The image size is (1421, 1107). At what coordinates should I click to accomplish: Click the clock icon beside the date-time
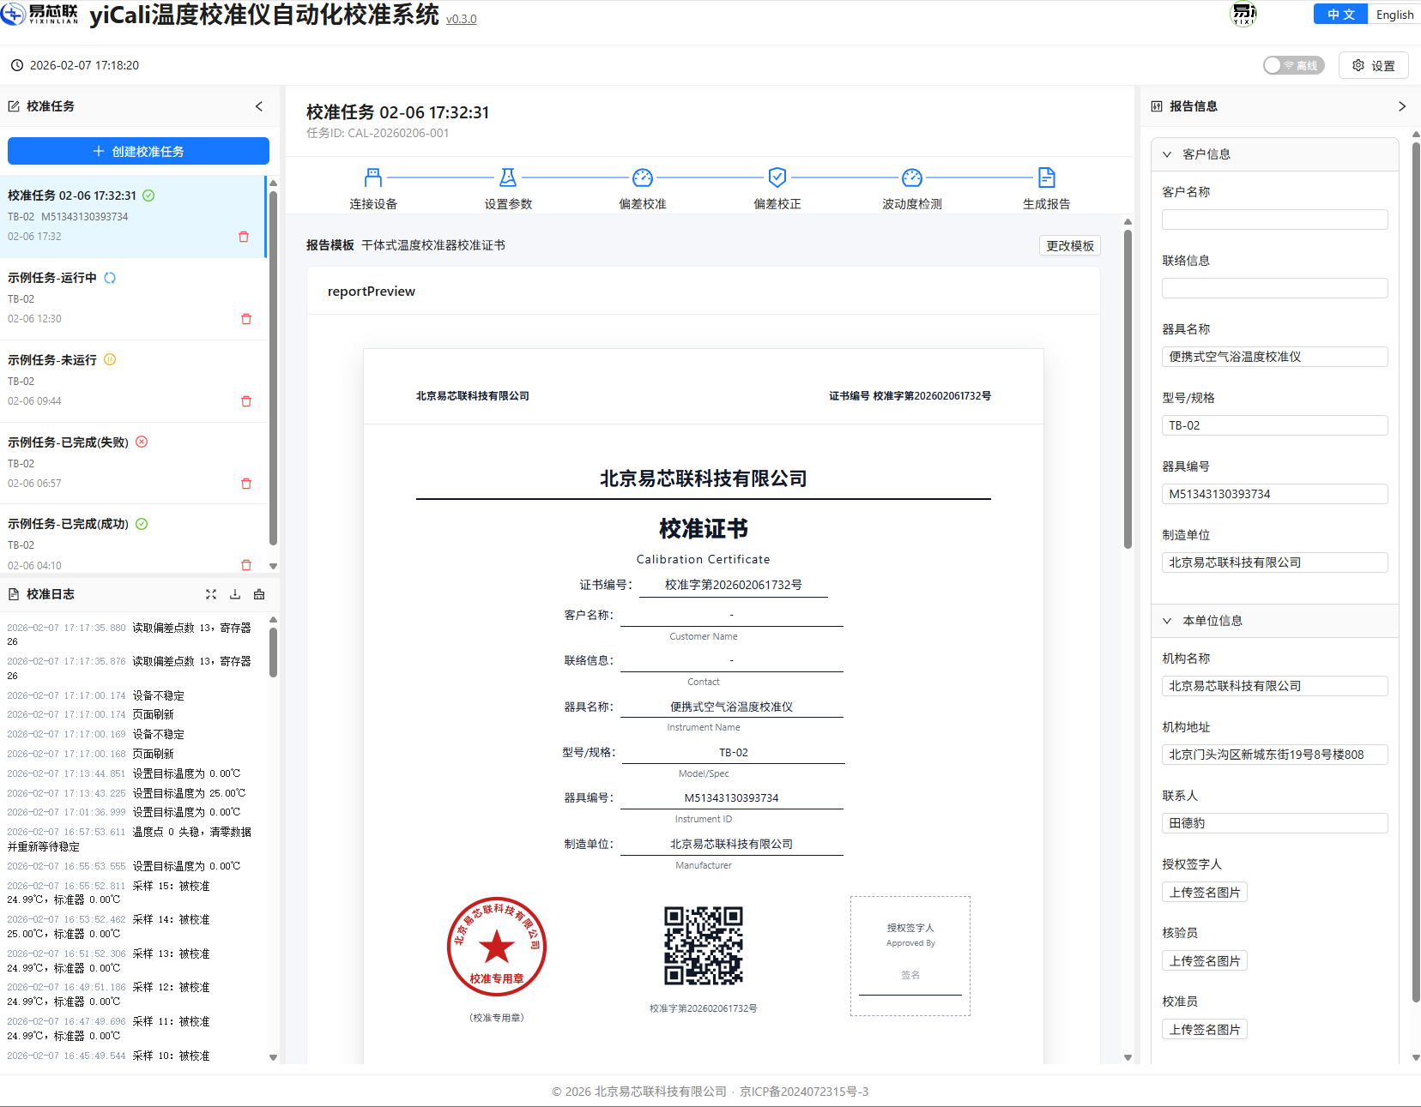[x=17, y=65]
